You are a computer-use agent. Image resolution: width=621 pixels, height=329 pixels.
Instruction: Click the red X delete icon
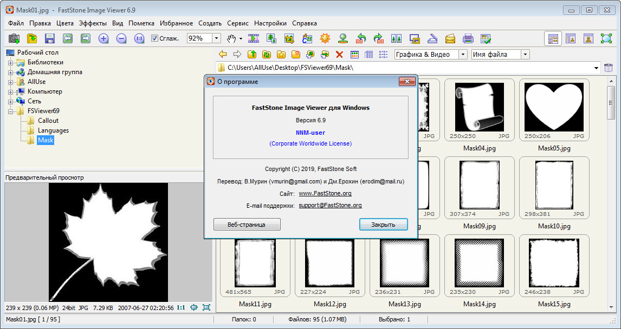point(339,55)
